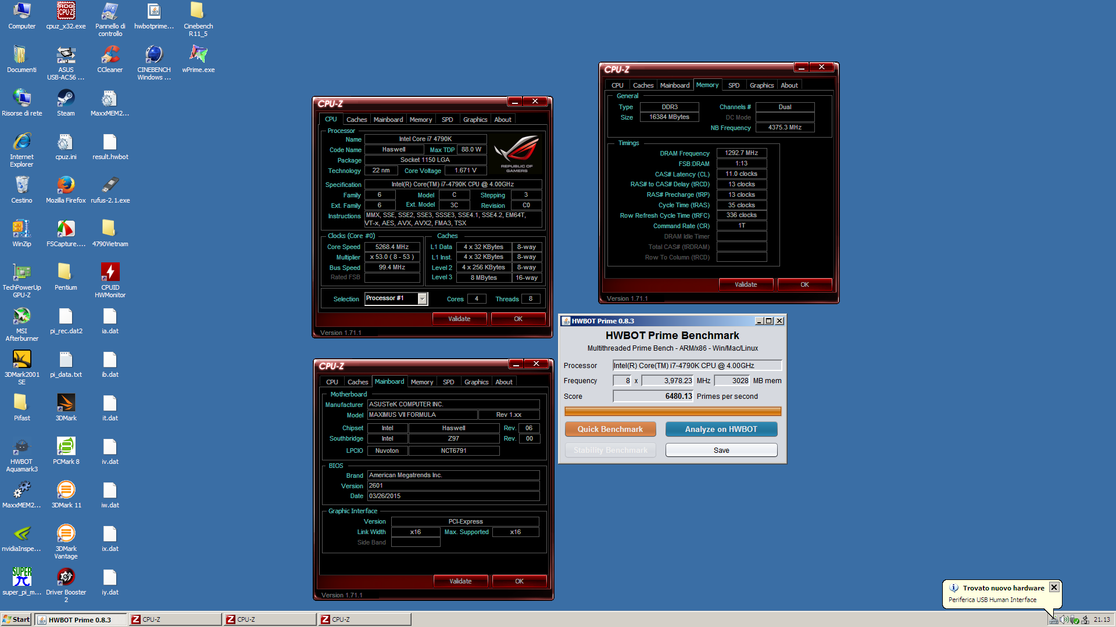
Task: Select Memory tab in Mainboard CPU-Z window
Action: pyautogui.click(x=421, y=382)
